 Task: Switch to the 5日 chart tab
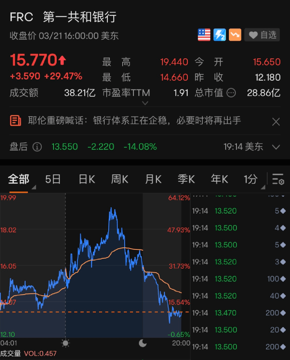tap(53, 180)
